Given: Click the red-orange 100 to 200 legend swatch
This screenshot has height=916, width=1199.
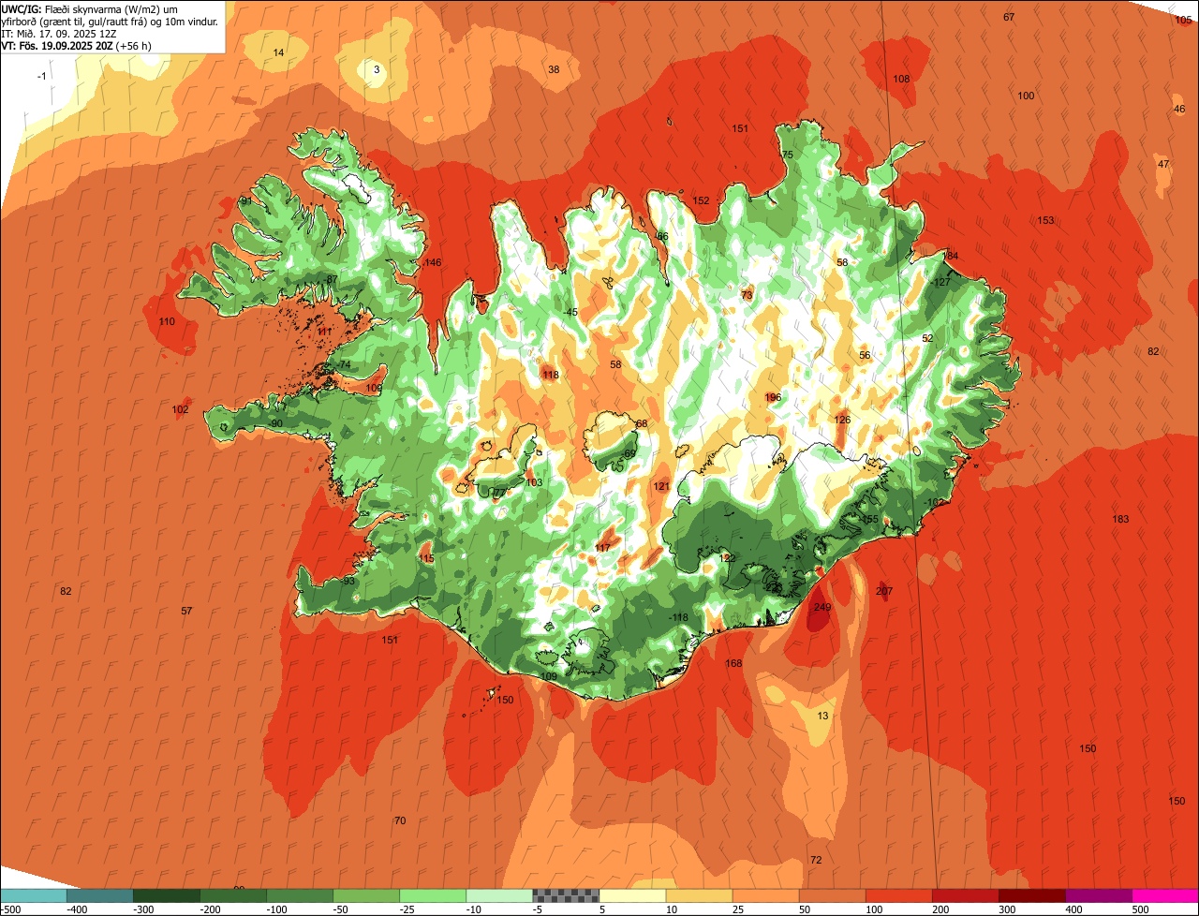Looking at the screenshot, I should click(x=898, y=895).
